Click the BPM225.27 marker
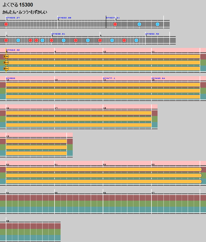The width and height of the screenshot is (206, 242). coord(13,18)
